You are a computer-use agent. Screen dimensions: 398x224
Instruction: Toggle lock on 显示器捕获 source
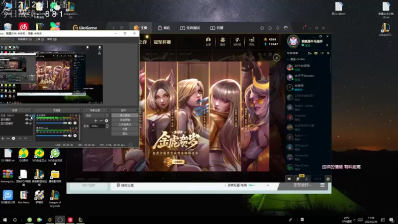pyautogui.click(x=30, y=123)
